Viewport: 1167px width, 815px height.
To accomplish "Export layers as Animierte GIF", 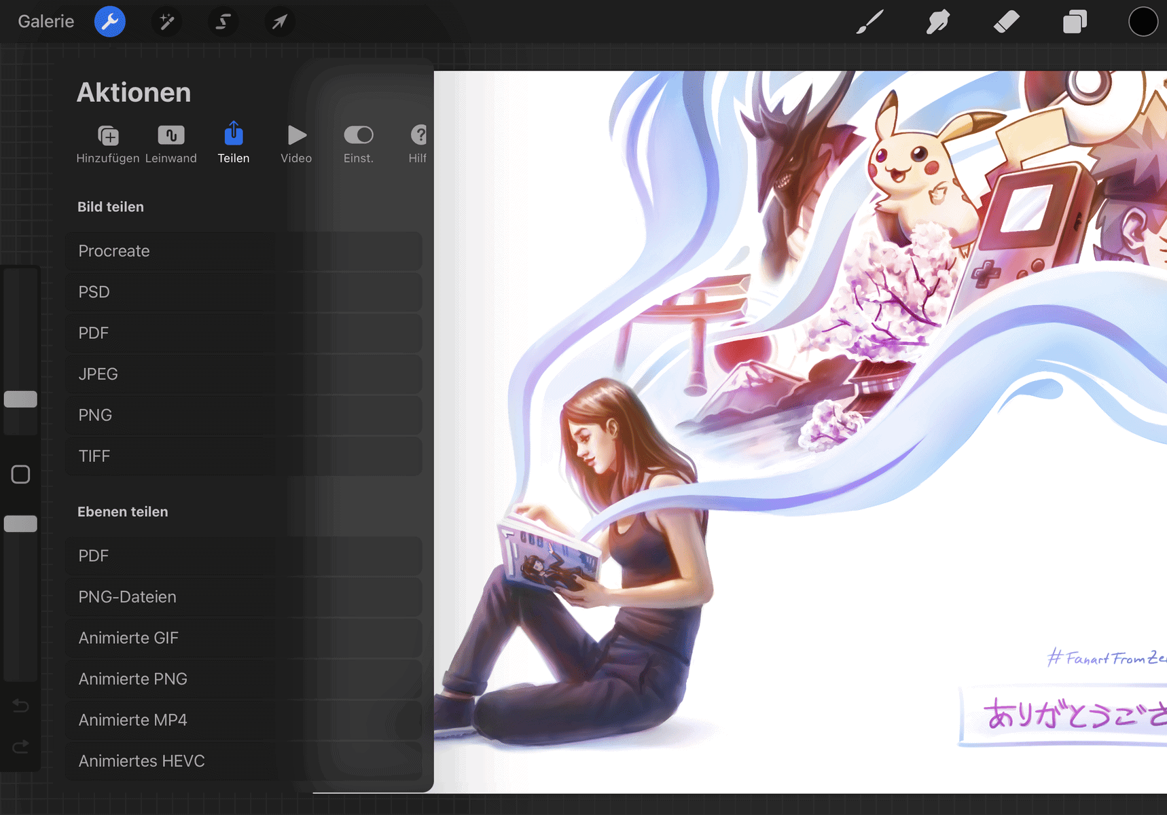I will [243, 638].
